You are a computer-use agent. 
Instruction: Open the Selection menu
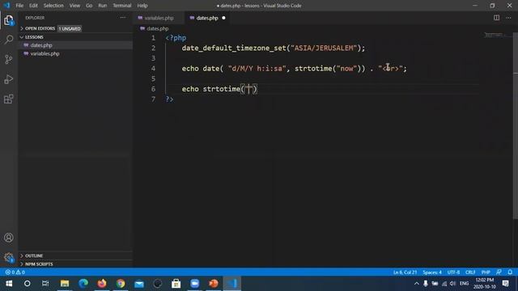(53, 6)
